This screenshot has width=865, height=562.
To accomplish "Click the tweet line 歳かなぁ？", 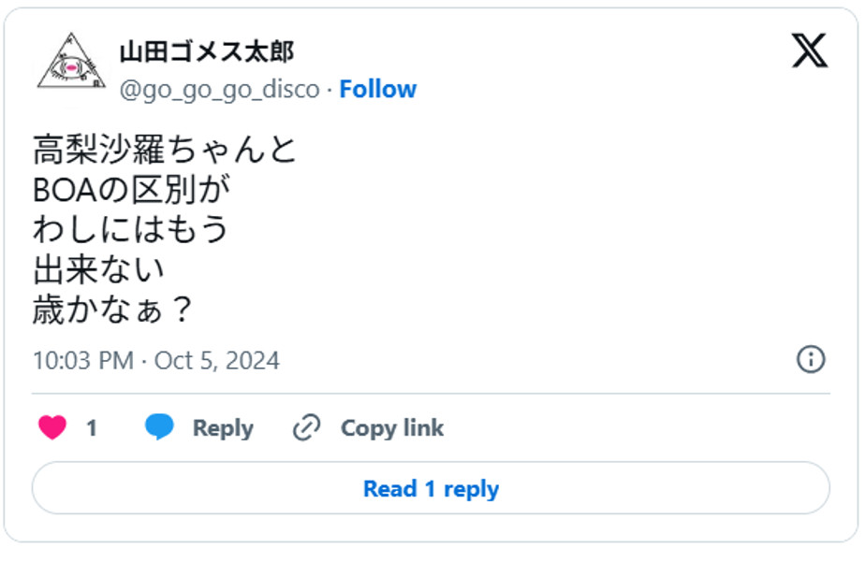I will coord(112,310).
